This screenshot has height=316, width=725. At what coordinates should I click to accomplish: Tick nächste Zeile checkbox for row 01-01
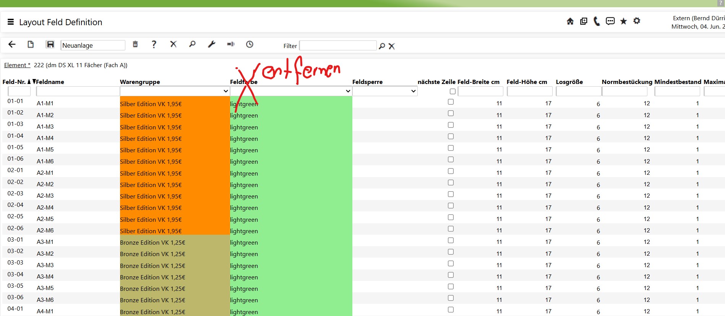tap(451, 102)
